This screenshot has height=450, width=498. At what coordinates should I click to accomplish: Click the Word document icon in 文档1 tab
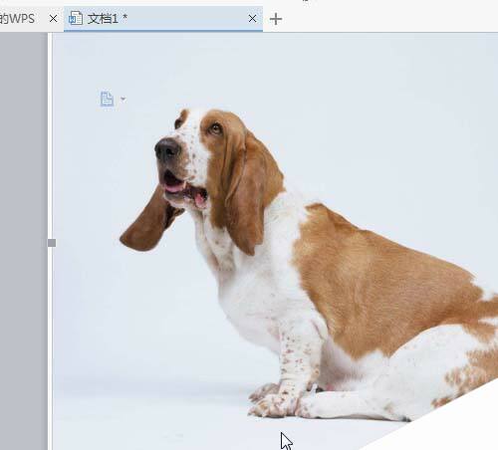76,18
